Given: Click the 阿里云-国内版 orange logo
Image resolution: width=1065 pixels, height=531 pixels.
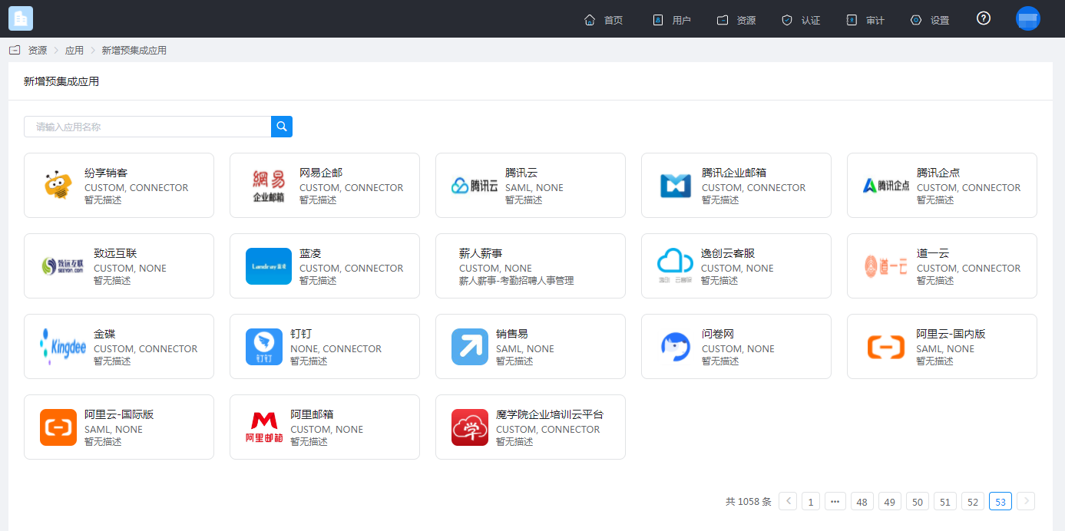Looking at the screenshot, I should tap(886, 347).
